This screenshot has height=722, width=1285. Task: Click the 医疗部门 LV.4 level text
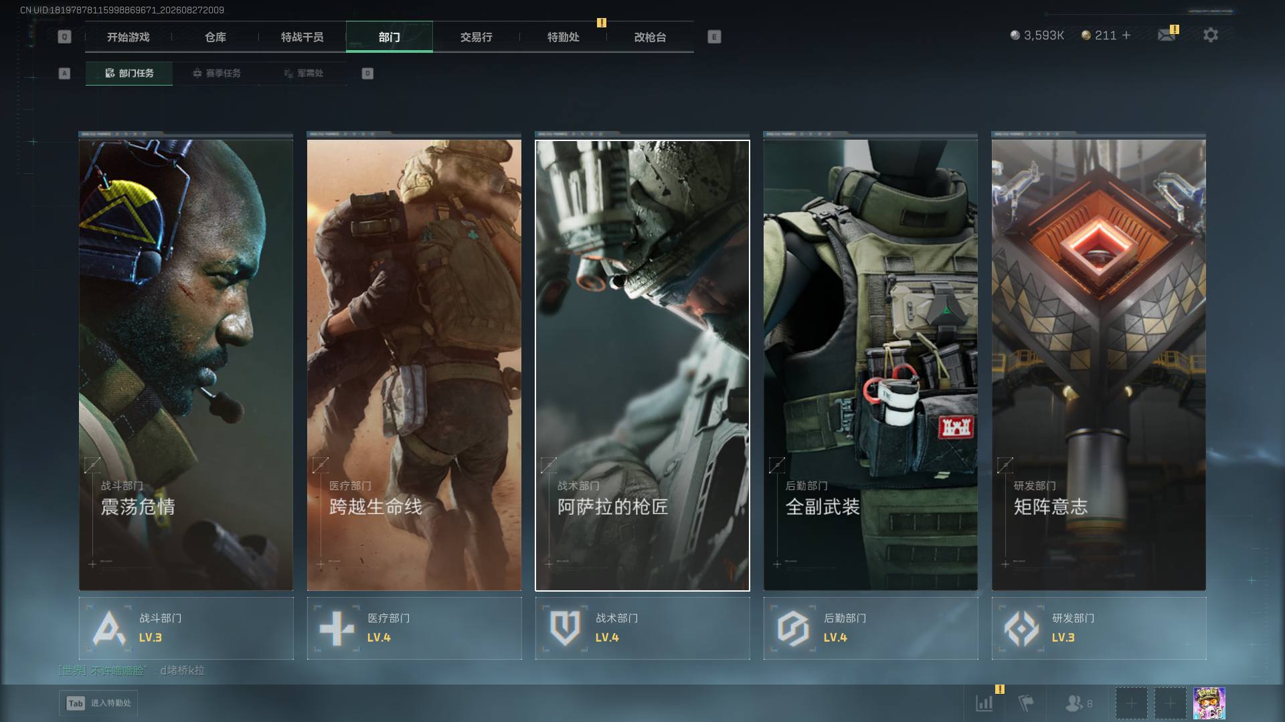click(x=379, y=638)
